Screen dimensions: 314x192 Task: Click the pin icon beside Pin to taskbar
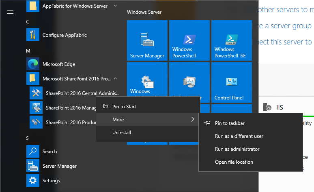coord(207,123)
